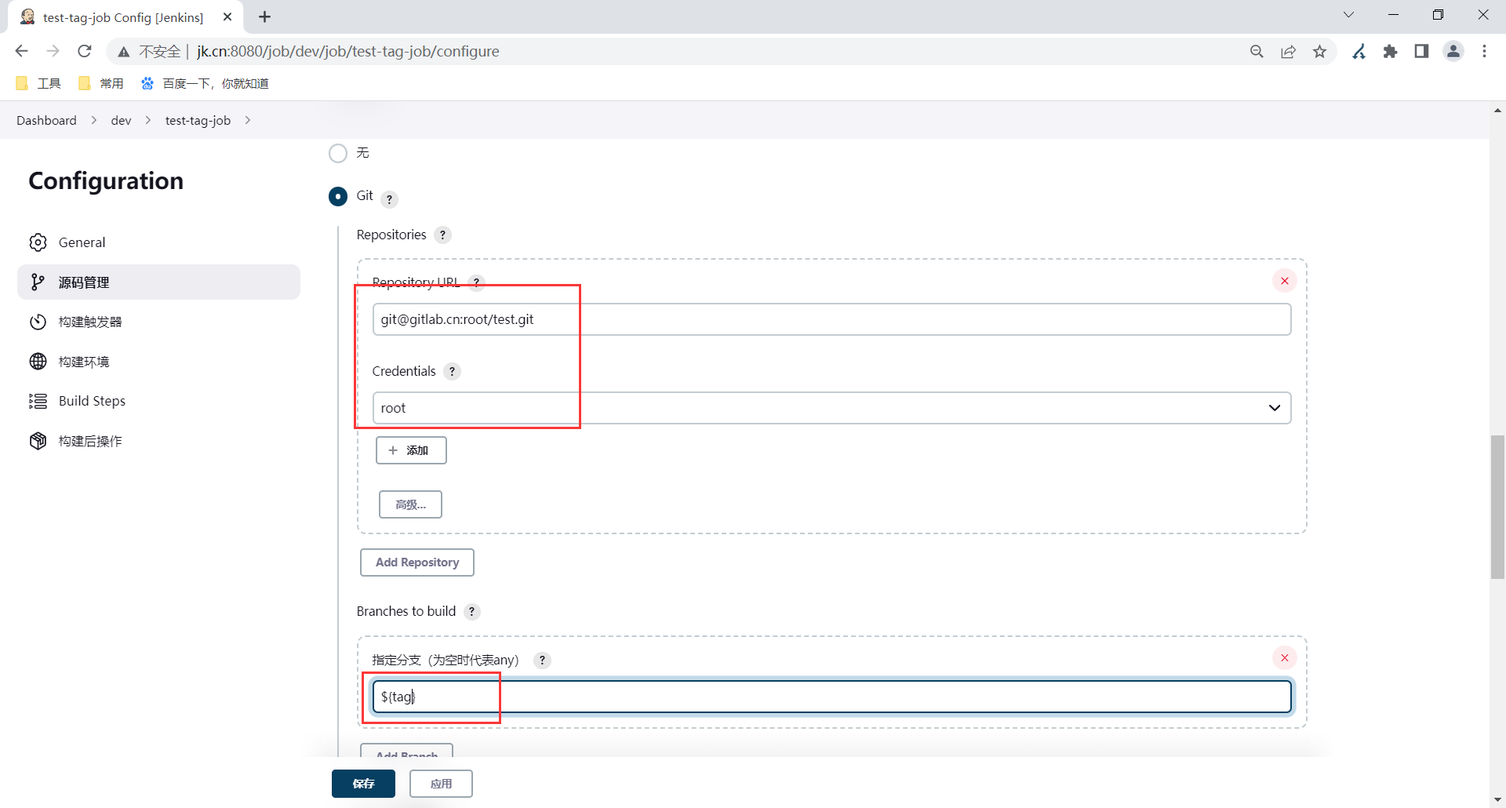Close the test-tag-job Config tab

coord(227,16)
